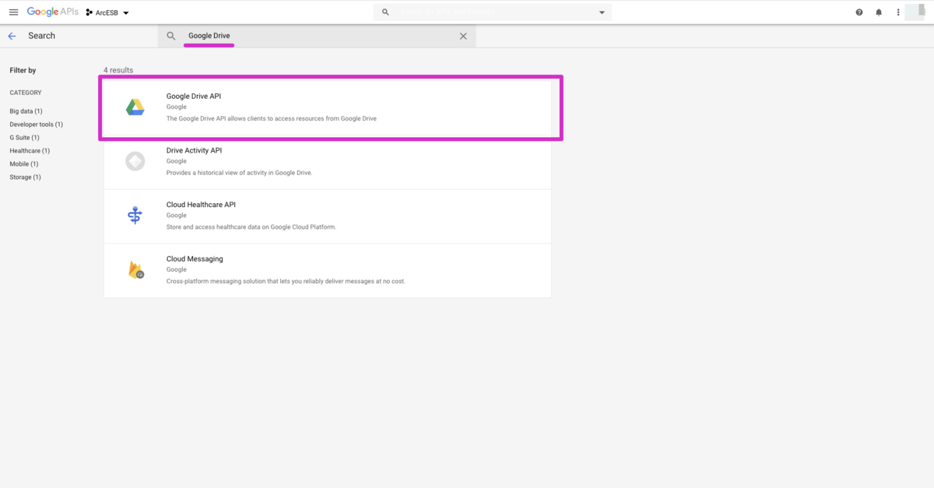Open the Cloud Healthcare API result
Viewport: 934px width, 488px height.
(x=328, y=216)
